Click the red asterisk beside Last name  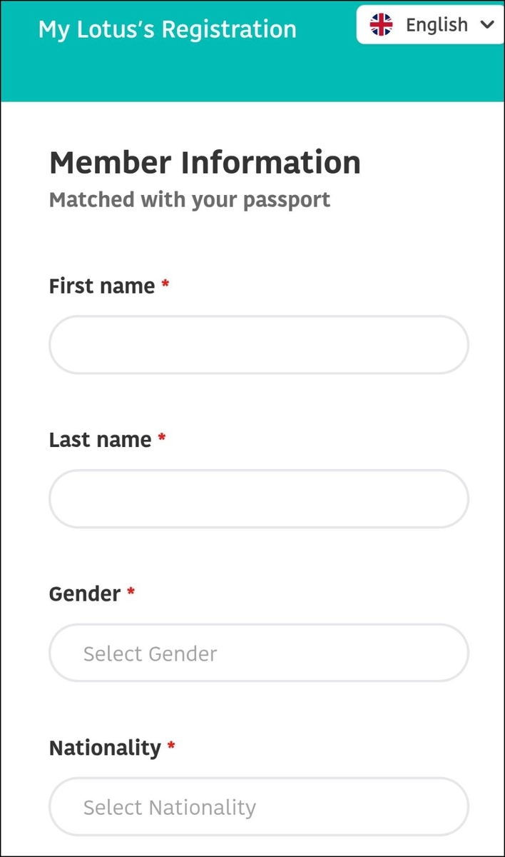point(162,437)
